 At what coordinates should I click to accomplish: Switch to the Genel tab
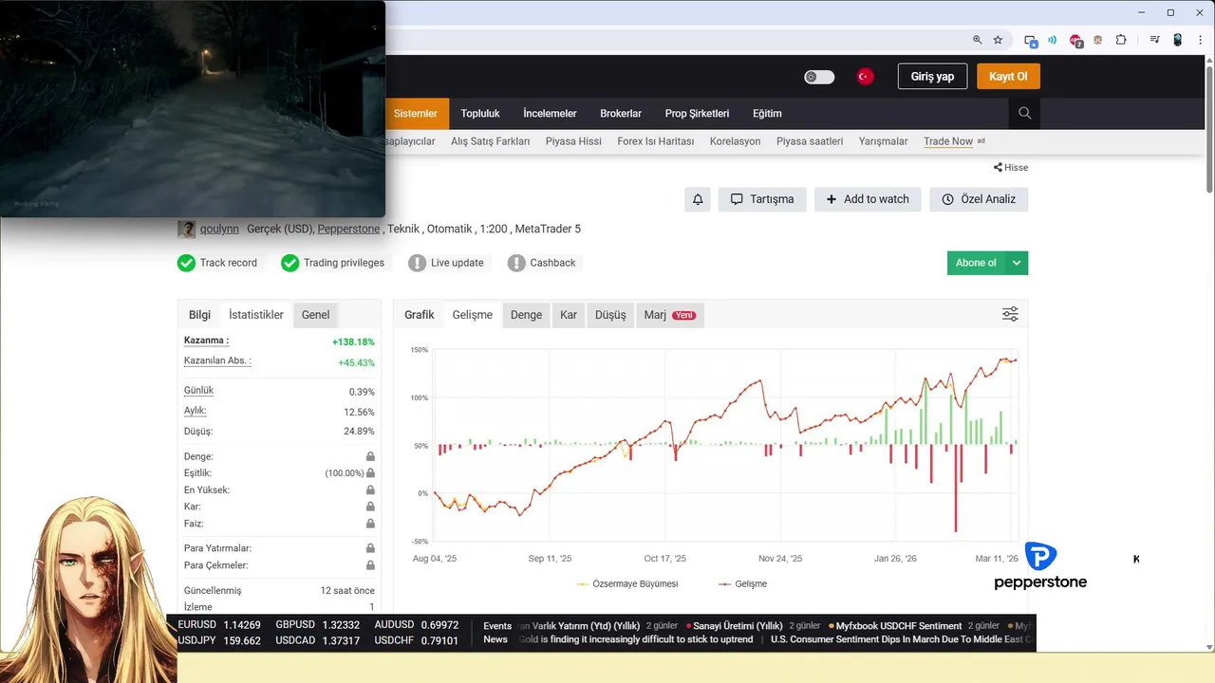pyautogui.click(x=316, y=315)
